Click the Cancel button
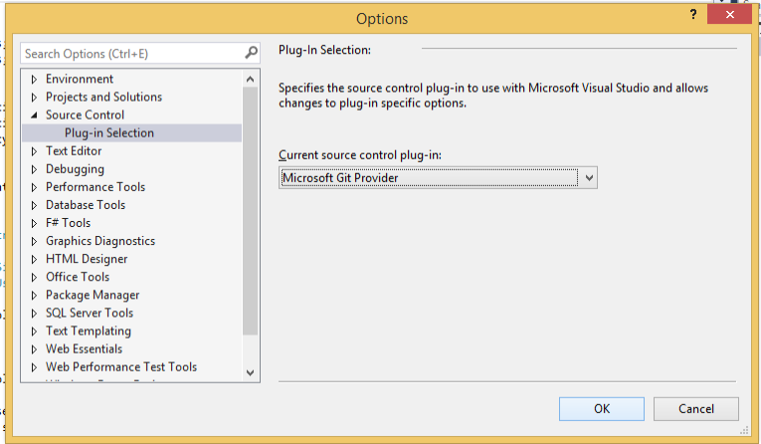 click(x=696, y=408)
